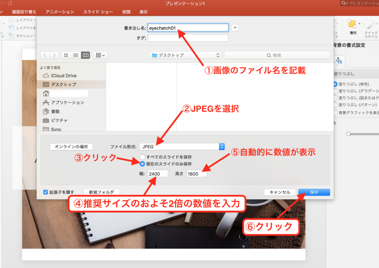
Task: Open the Applications folder in sidebar
Action: [67, 102]
